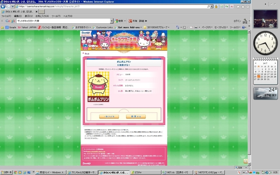This screenshot has width=280, height=175.
Task: Open the セーフティ(S) command bar menu
Action: (221, 27)
